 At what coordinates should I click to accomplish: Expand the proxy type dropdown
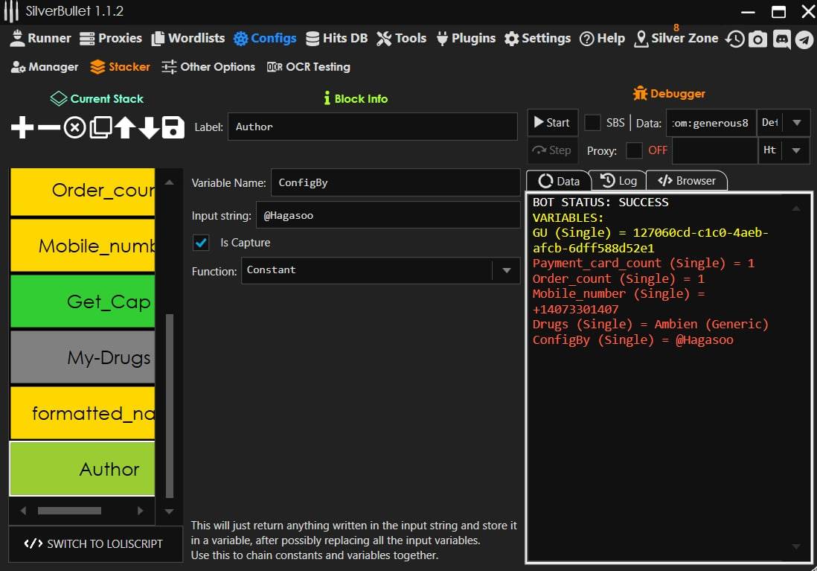pyautogui.click(x=796, y=150)
